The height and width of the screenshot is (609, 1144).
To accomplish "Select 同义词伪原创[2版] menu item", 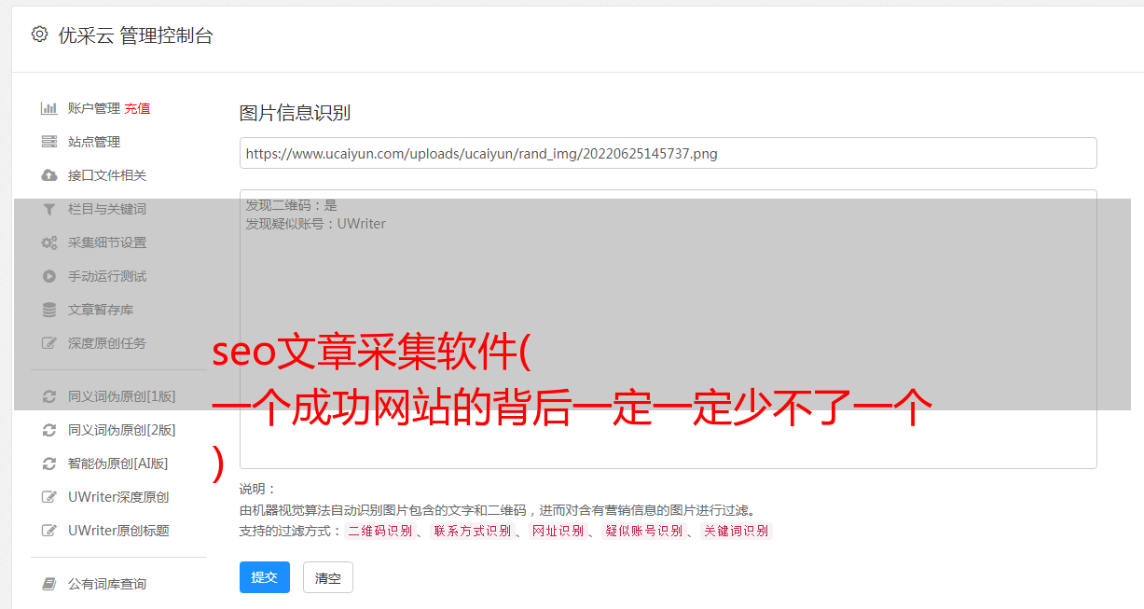I will pos(121,430).
